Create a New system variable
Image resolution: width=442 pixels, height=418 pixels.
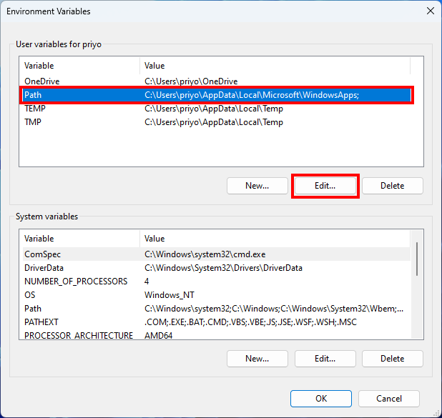(x=257, y=359)
